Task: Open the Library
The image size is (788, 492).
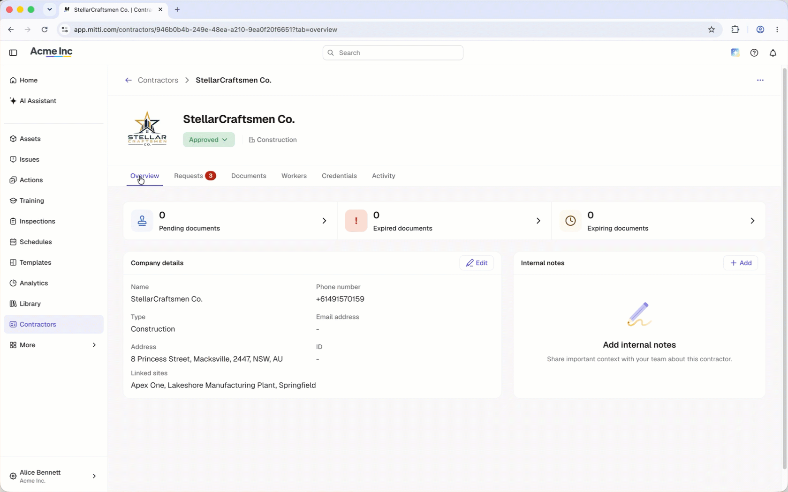Action: tap(53, 304)
